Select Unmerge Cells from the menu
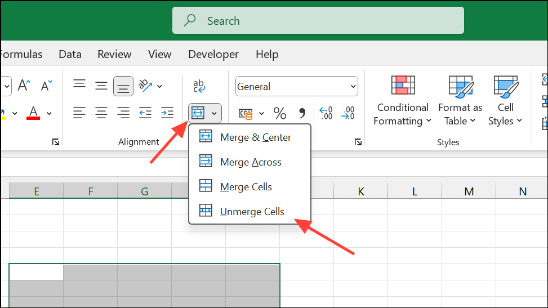The image size is (548, 308). (x=252, y=212)
